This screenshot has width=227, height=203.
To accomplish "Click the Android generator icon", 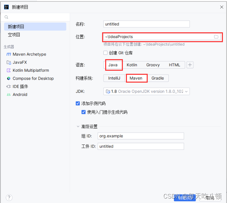I will (9, 95).
